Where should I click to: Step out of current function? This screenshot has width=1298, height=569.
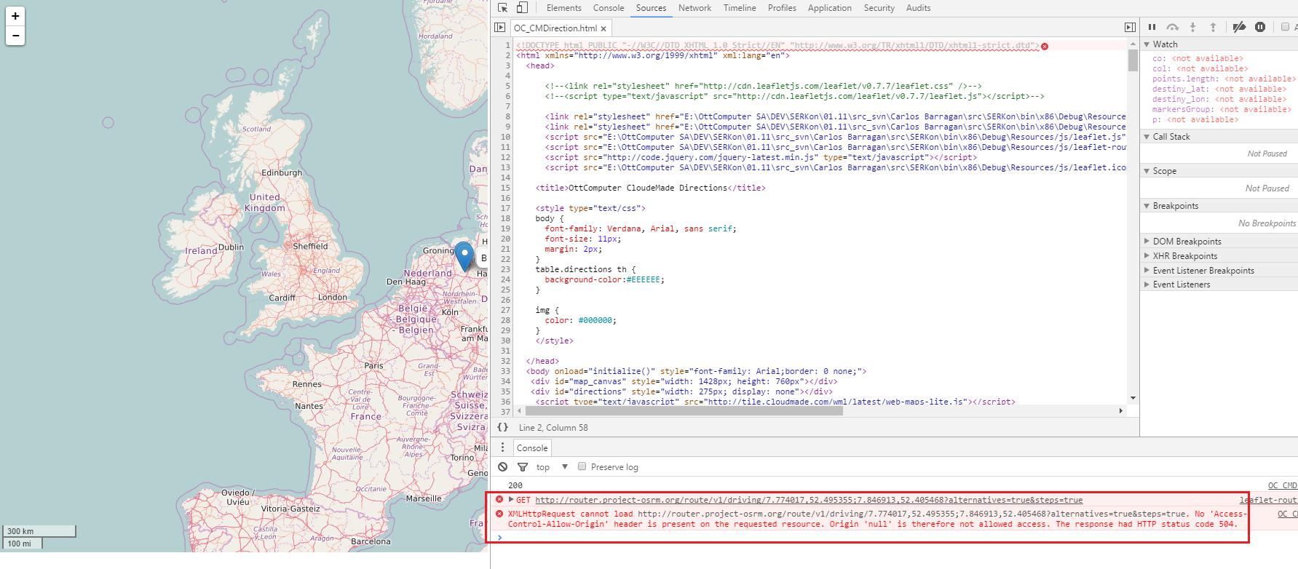pyautogui.click(x=1213, y=28)
